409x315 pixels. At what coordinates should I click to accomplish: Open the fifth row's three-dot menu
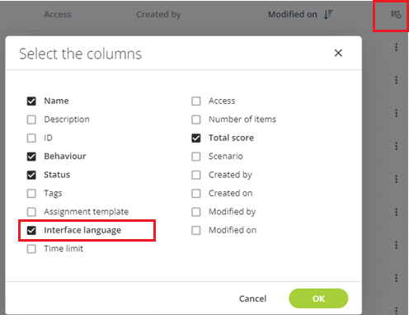point(396,179)
